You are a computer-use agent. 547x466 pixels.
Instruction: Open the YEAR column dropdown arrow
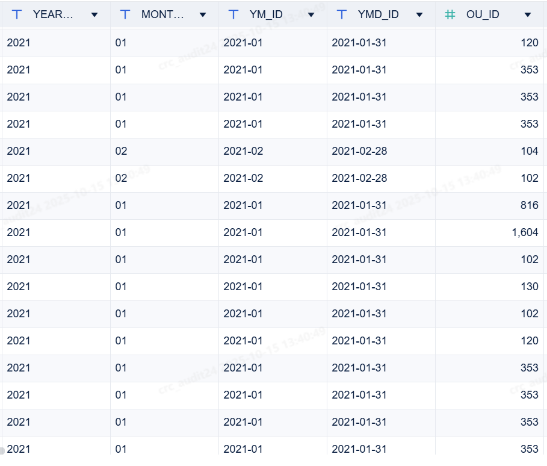pyautogui.click(x=94, y=14)
